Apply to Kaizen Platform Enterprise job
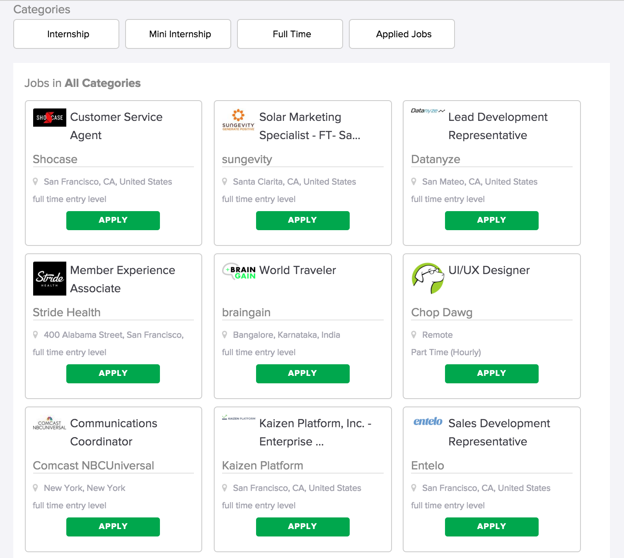This screenshot has width=624, height=558. point(302,527)
